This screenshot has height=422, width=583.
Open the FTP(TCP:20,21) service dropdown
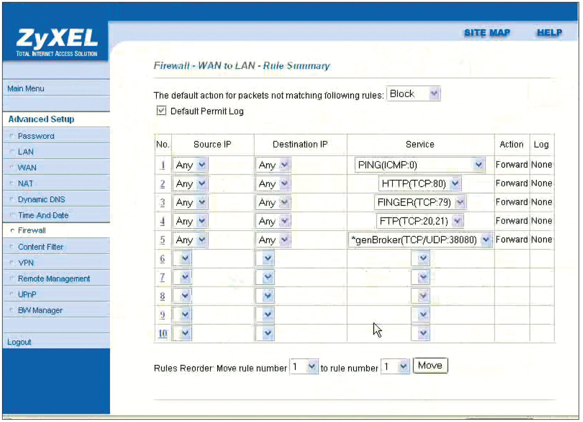click(x=420, y=221)
